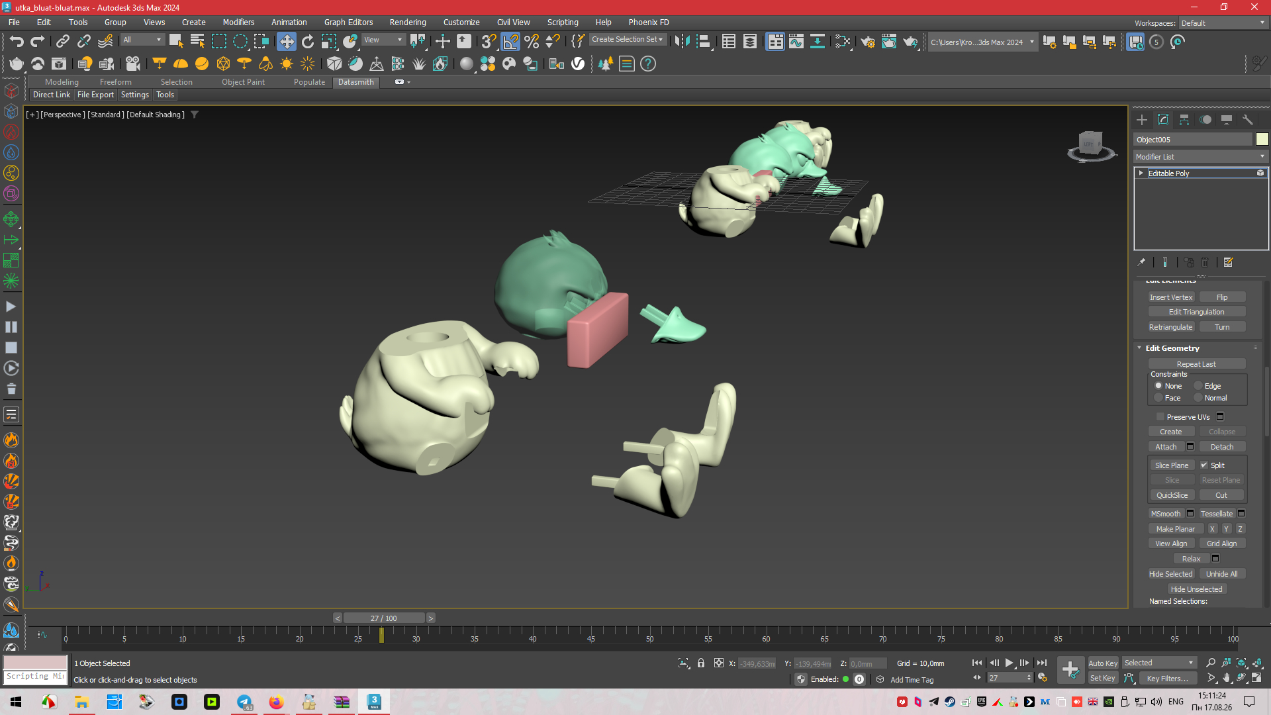The width and height of the screenshot is (1271, 715).
Task: Switch to the Freeform ribbon tab
Action: [x=116, y=82]
